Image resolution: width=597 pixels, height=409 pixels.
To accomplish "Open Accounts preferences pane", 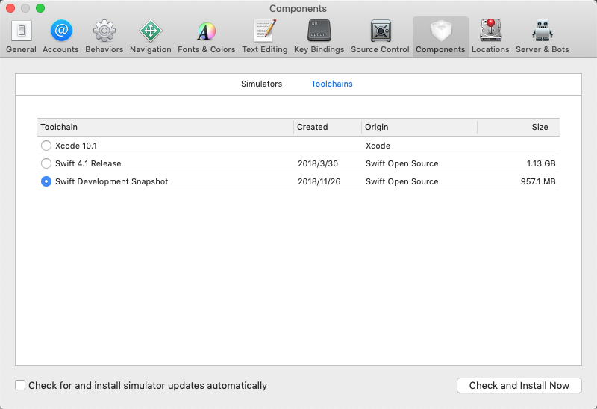I will tap(60, 37).
